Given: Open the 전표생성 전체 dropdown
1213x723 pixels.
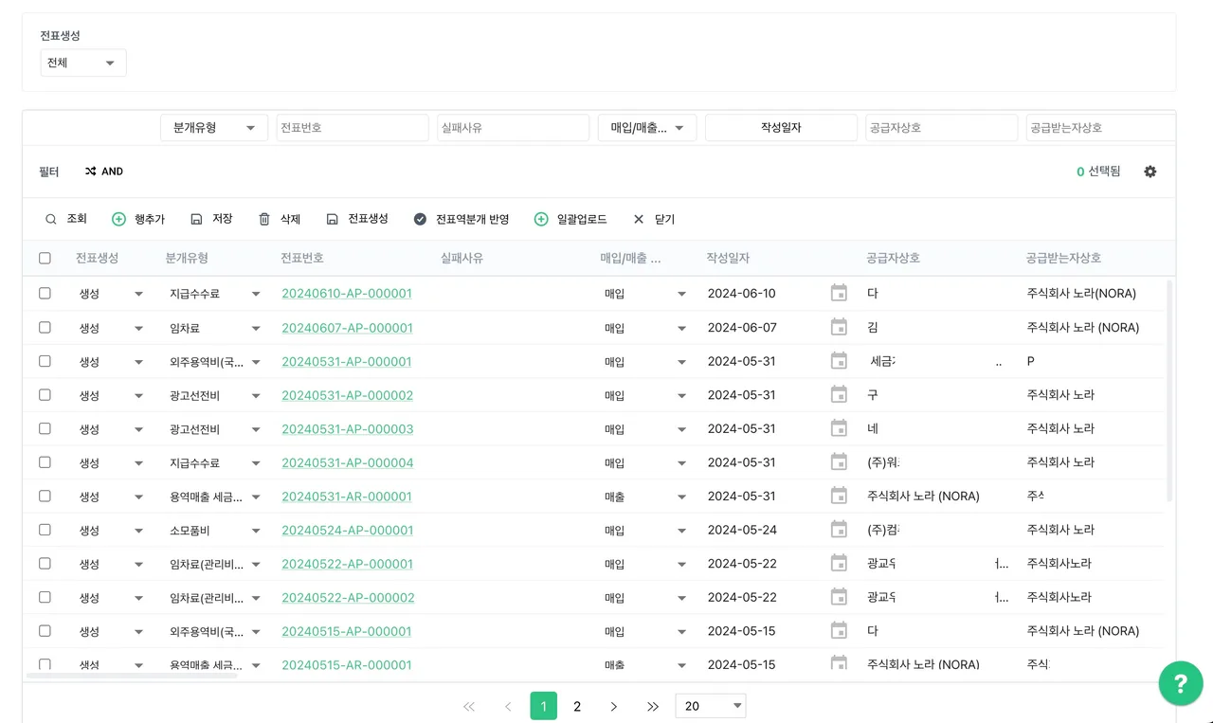Looking at the screenshot, I should pyautogui.click(x=83, y=63).
